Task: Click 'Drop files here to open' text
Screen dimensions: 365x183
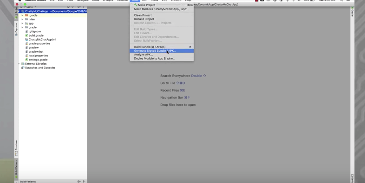Action: pos(178,105)
